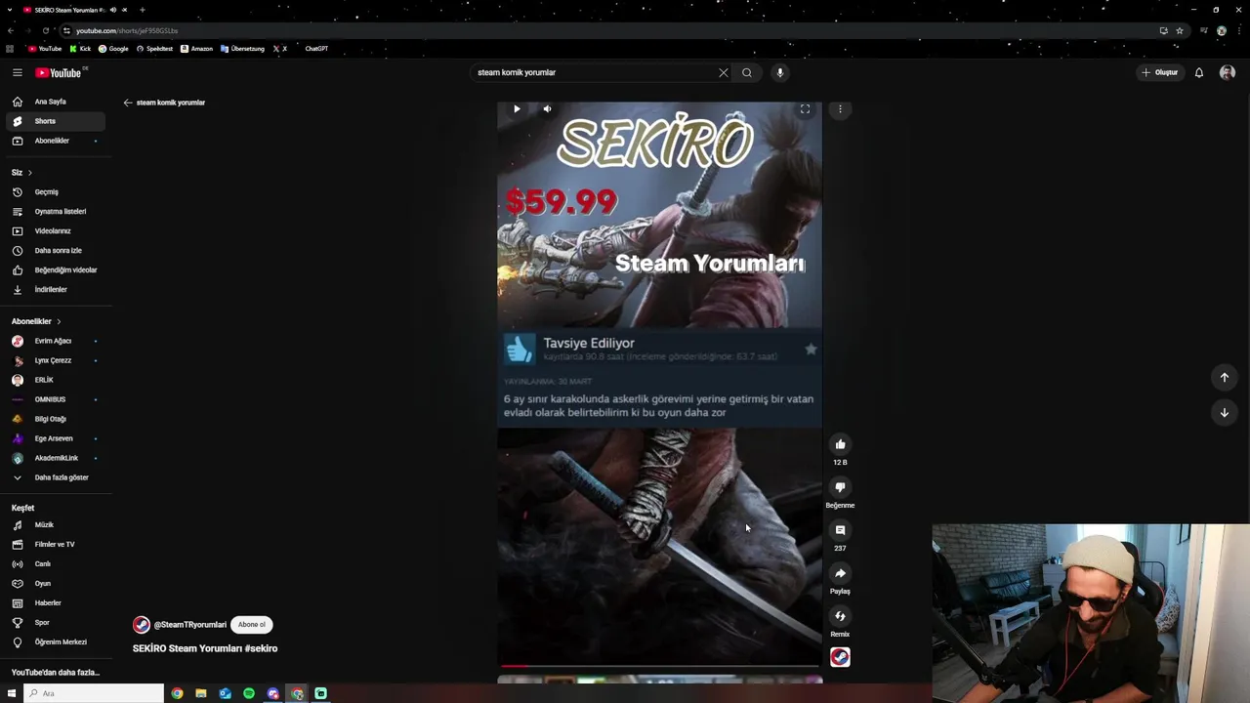
Task: Open Filmler ve TV
Action: 54,545
